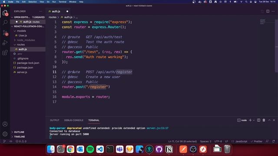
Task: Switch to the Output panel tab
Action: tap(55, 120)
